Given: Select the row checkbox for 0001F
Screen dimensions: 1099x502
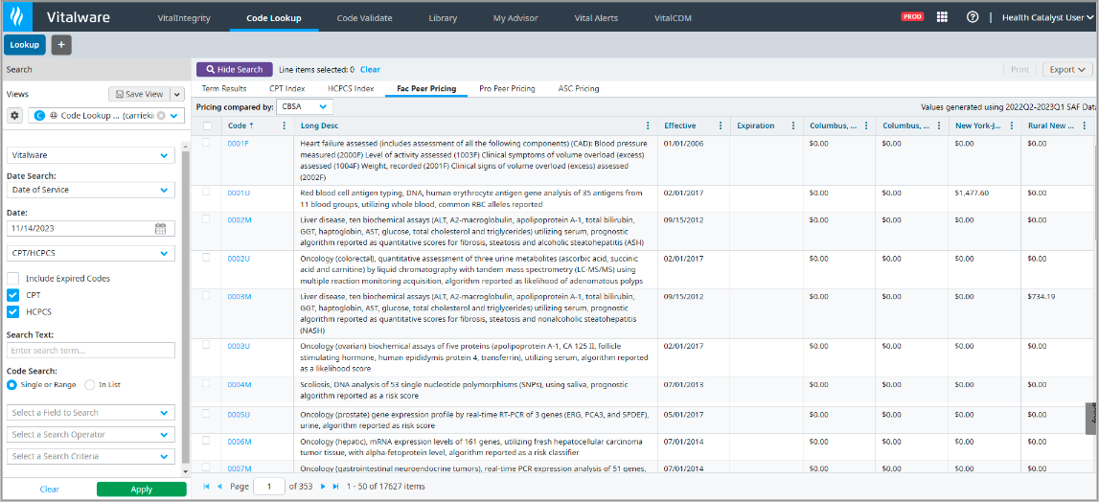Looking at the screenshot, I should (x=206, y=143).
